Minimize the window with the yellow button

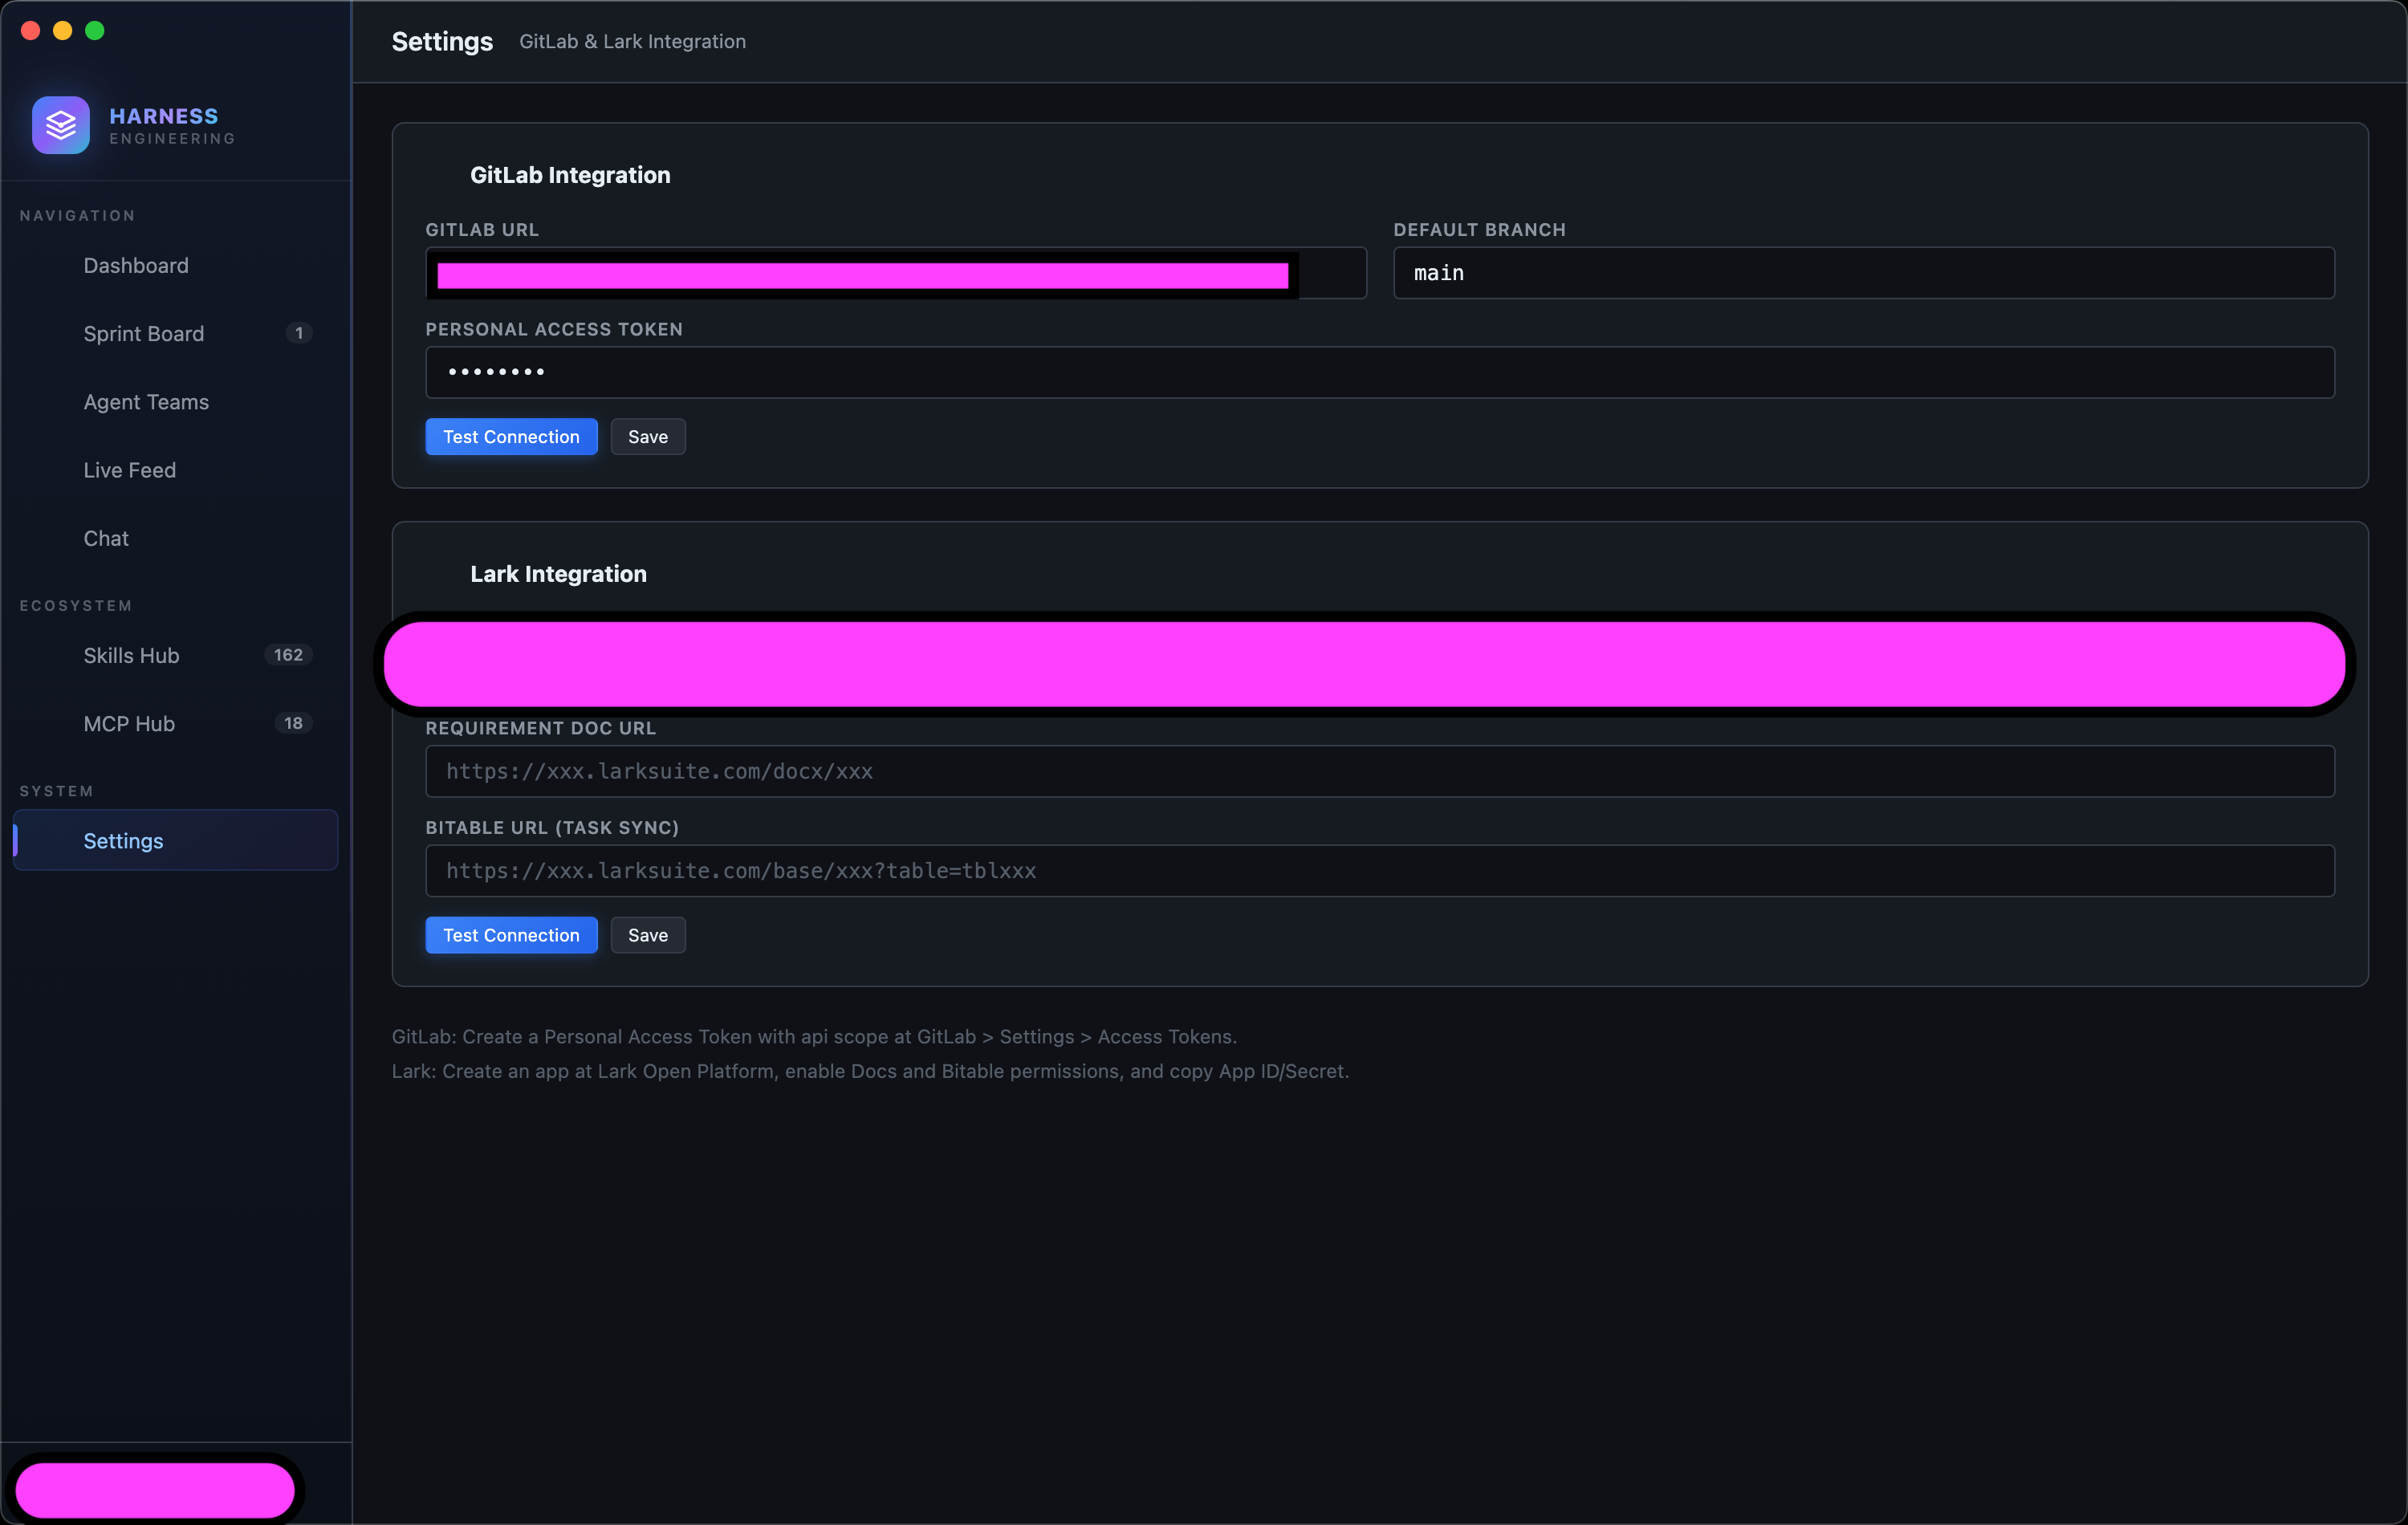(x=62, y=30)
